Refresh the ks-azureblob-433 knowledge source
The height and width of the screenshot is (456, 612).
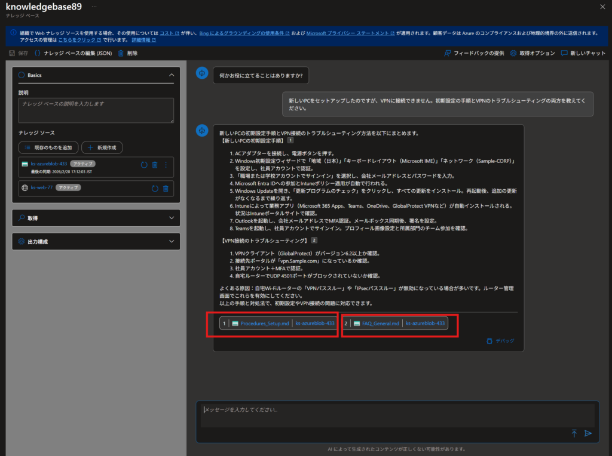click(144, 165)
